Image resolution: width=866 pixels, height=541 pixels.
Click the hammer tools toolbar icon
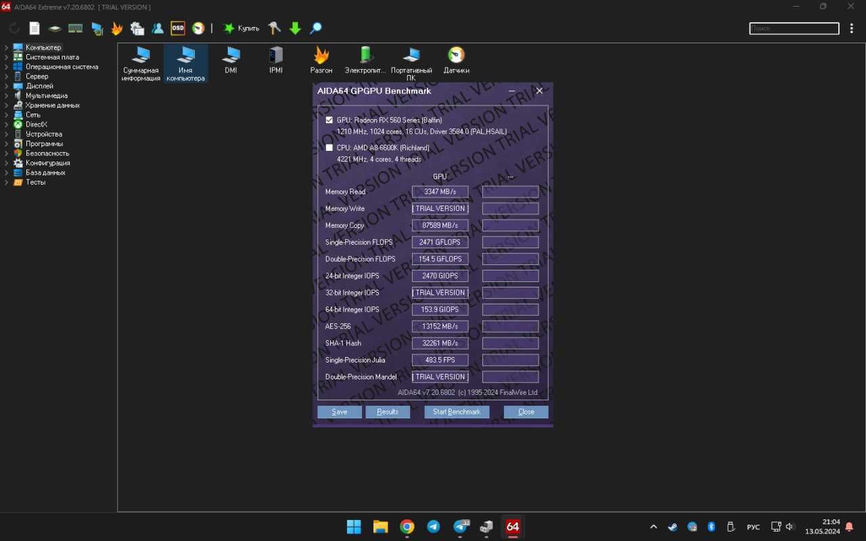point(275,28)
